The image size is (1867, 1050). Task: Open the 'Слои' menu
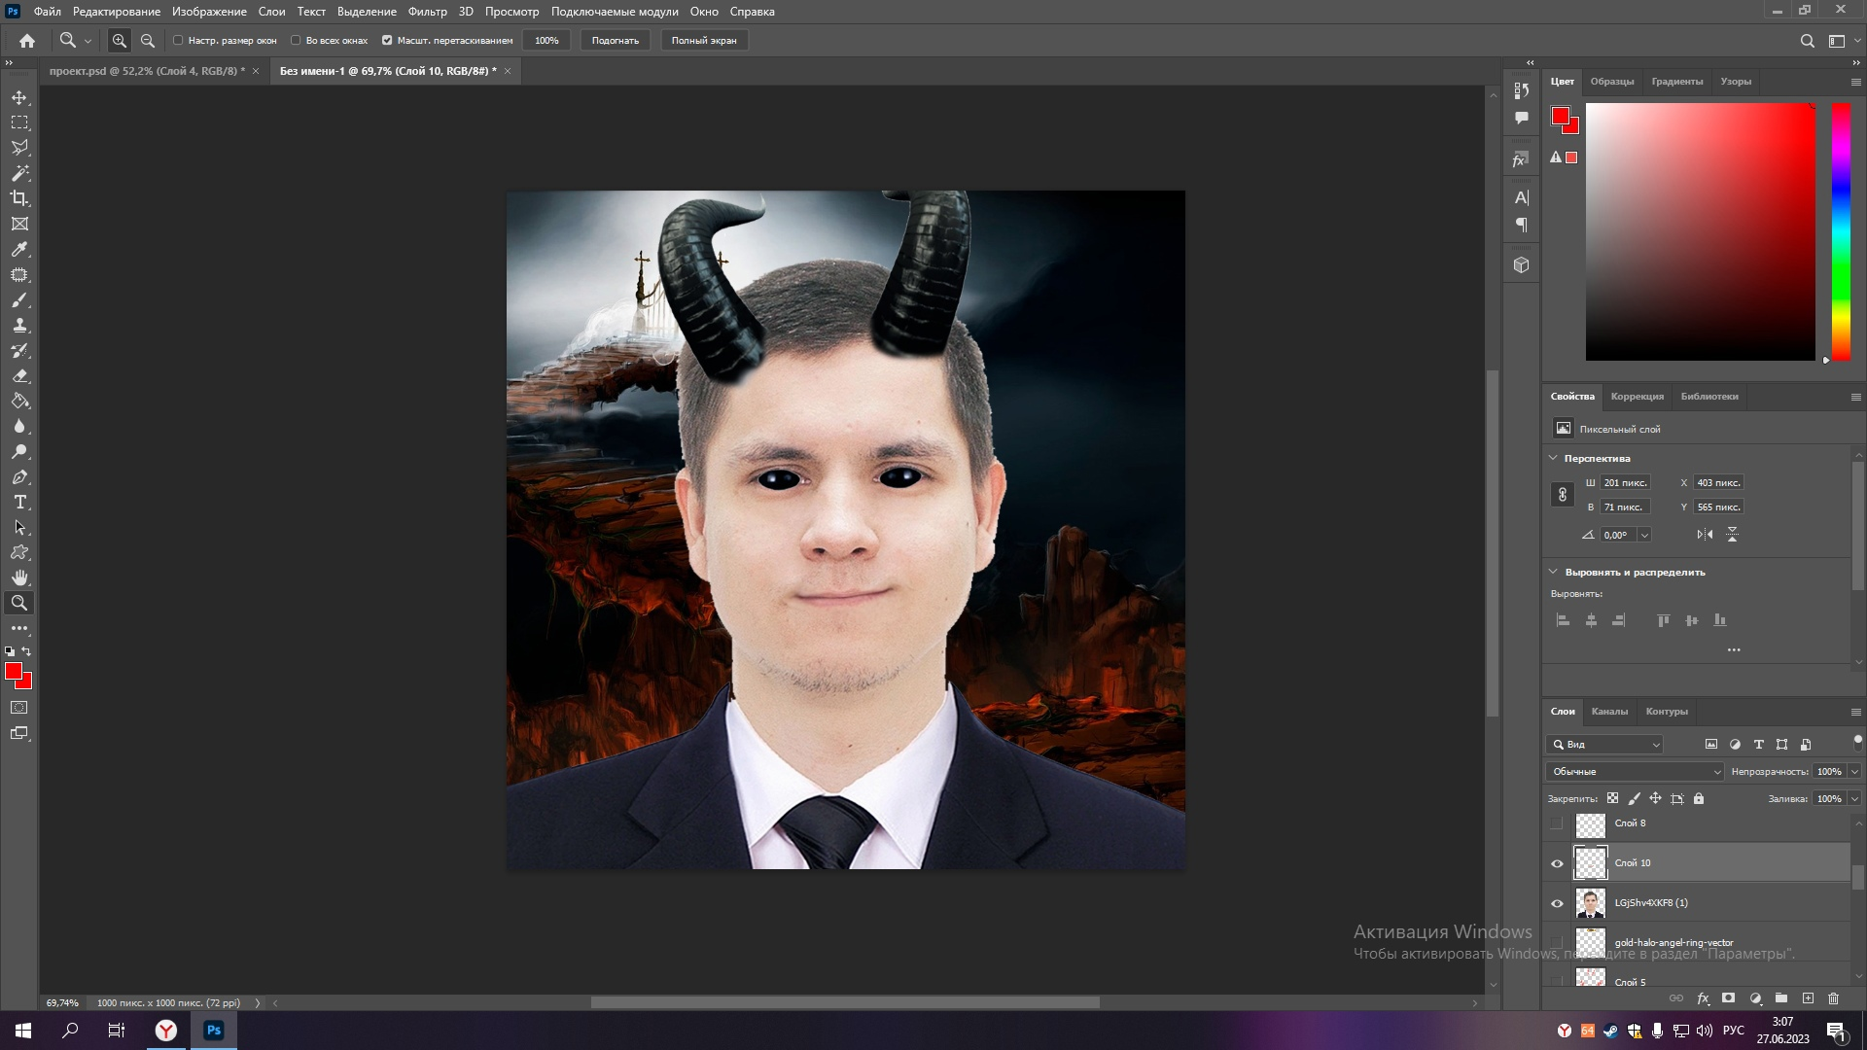[271, 12]
